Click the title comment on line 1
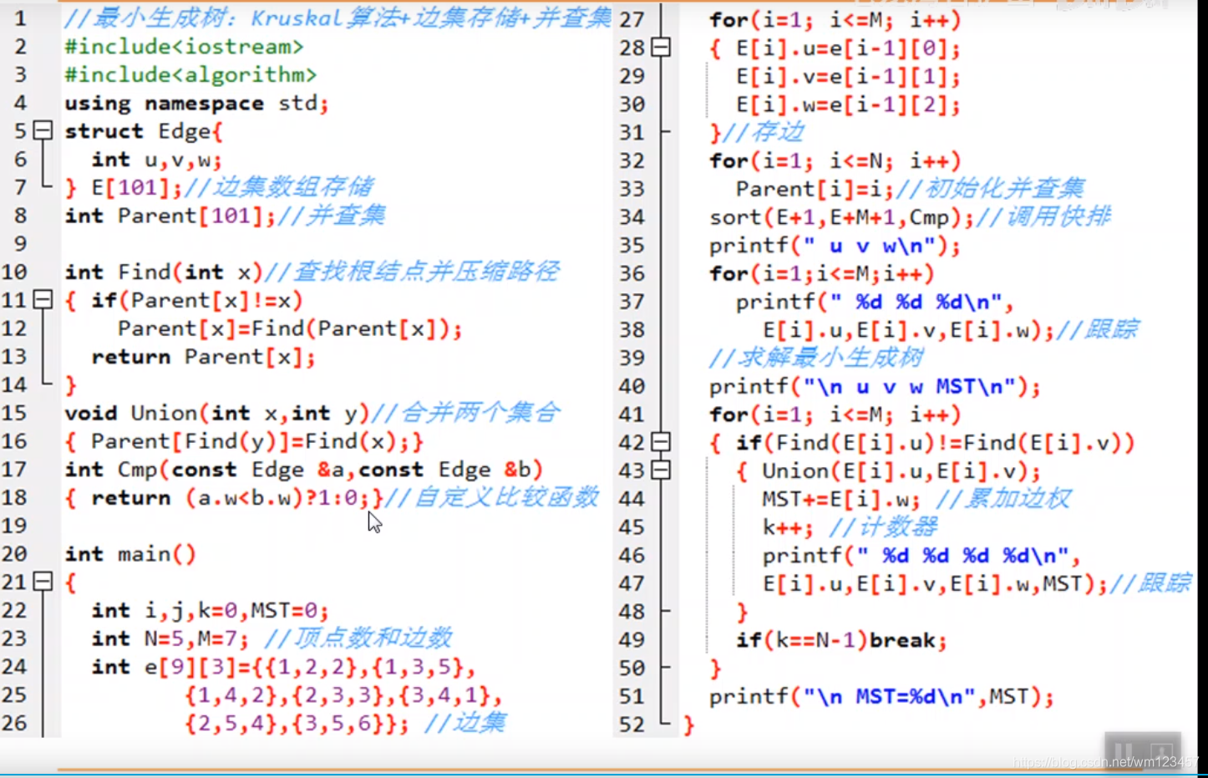The height and width of the screenshot is (778, 1208). [x=338, y=18]
